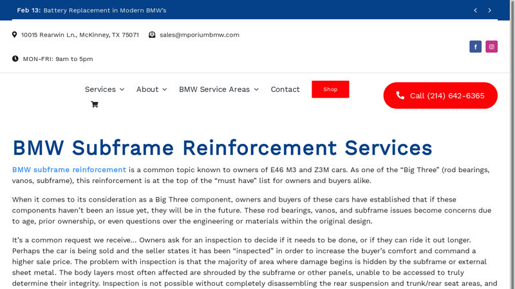The width and height of the screenshot is (515, 289).
Task: Open Battery Replacement in Modern BMW's article
Action: pyautogui.click(x=105, y=10)
